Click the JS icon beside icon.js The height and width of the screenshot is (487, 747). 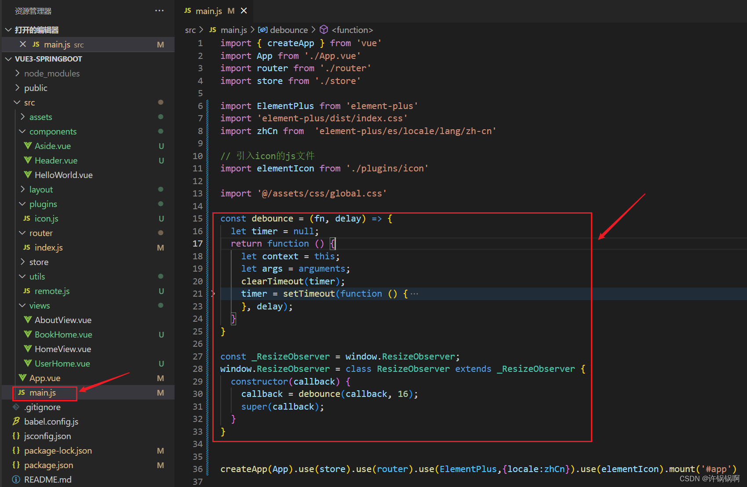pos(27,218)
